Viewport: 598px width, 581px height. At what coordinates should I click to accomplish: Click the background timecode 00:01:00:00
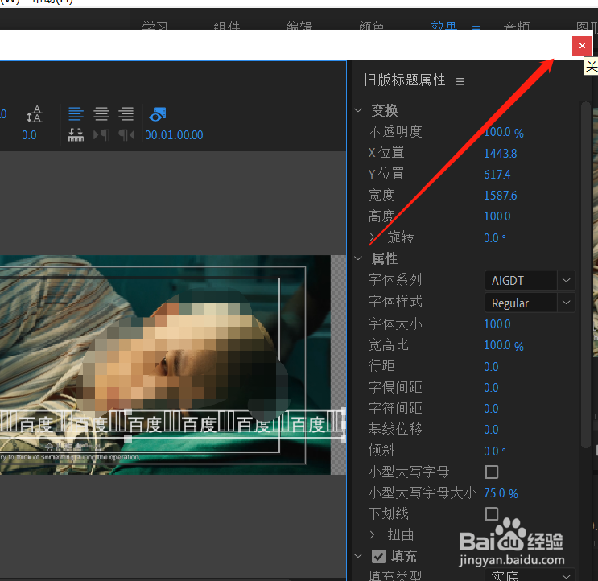point(174,135)
